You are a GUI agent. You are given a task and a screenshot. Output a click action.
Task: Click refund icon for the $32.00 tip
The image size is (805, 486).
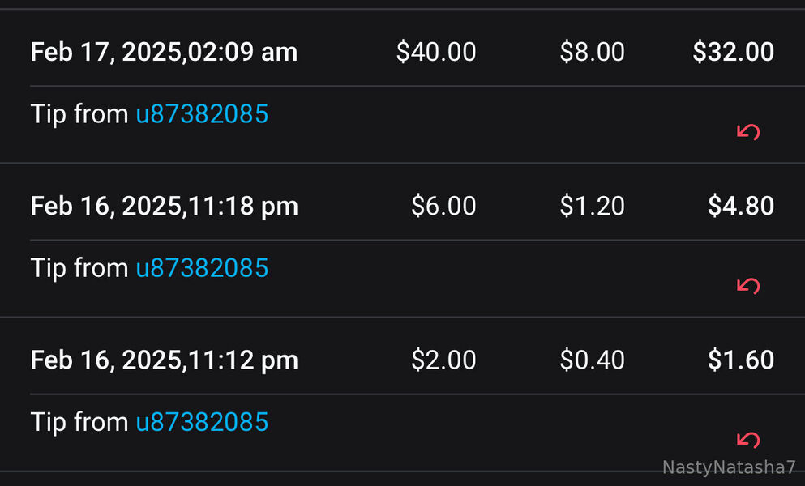click(747, 131)
